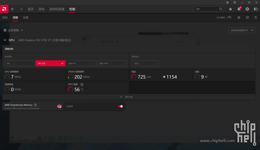Click the GPU 温度 temperature gauge dial
The height and width of the screenshot is (150, 260).
[71, 89]
